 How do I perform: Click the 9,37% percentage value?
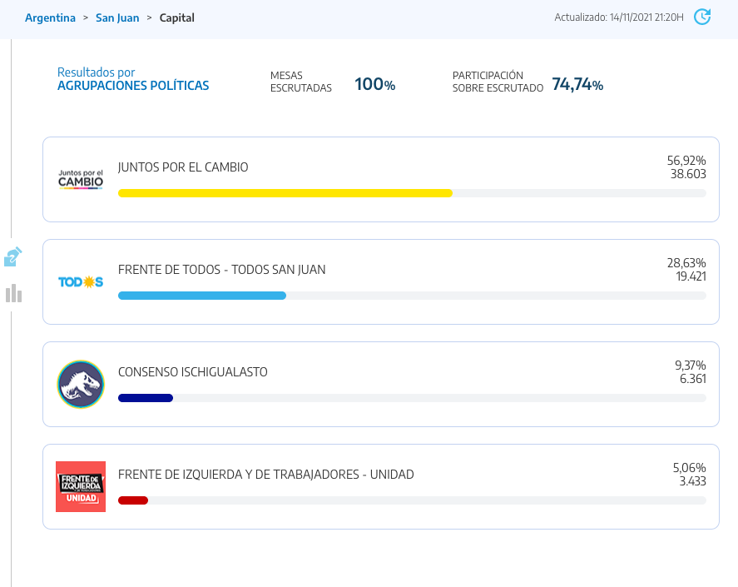[x=690, y=366]
